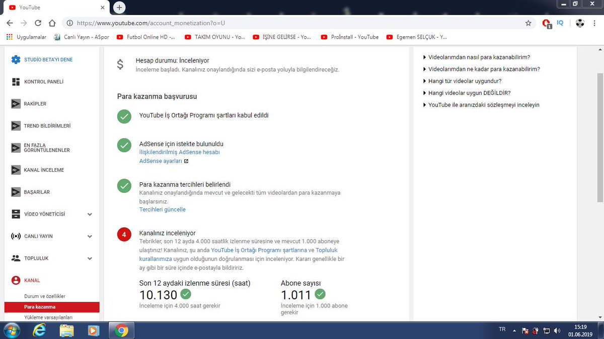Open ProInstall - YouTube bookmark
Viewport: 604px width, 339px height.
[x=350, y=37]
